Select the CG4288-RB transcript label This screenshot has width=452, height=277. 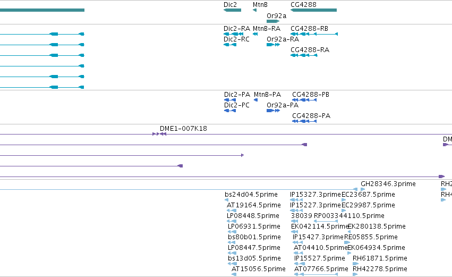point(309,29)
